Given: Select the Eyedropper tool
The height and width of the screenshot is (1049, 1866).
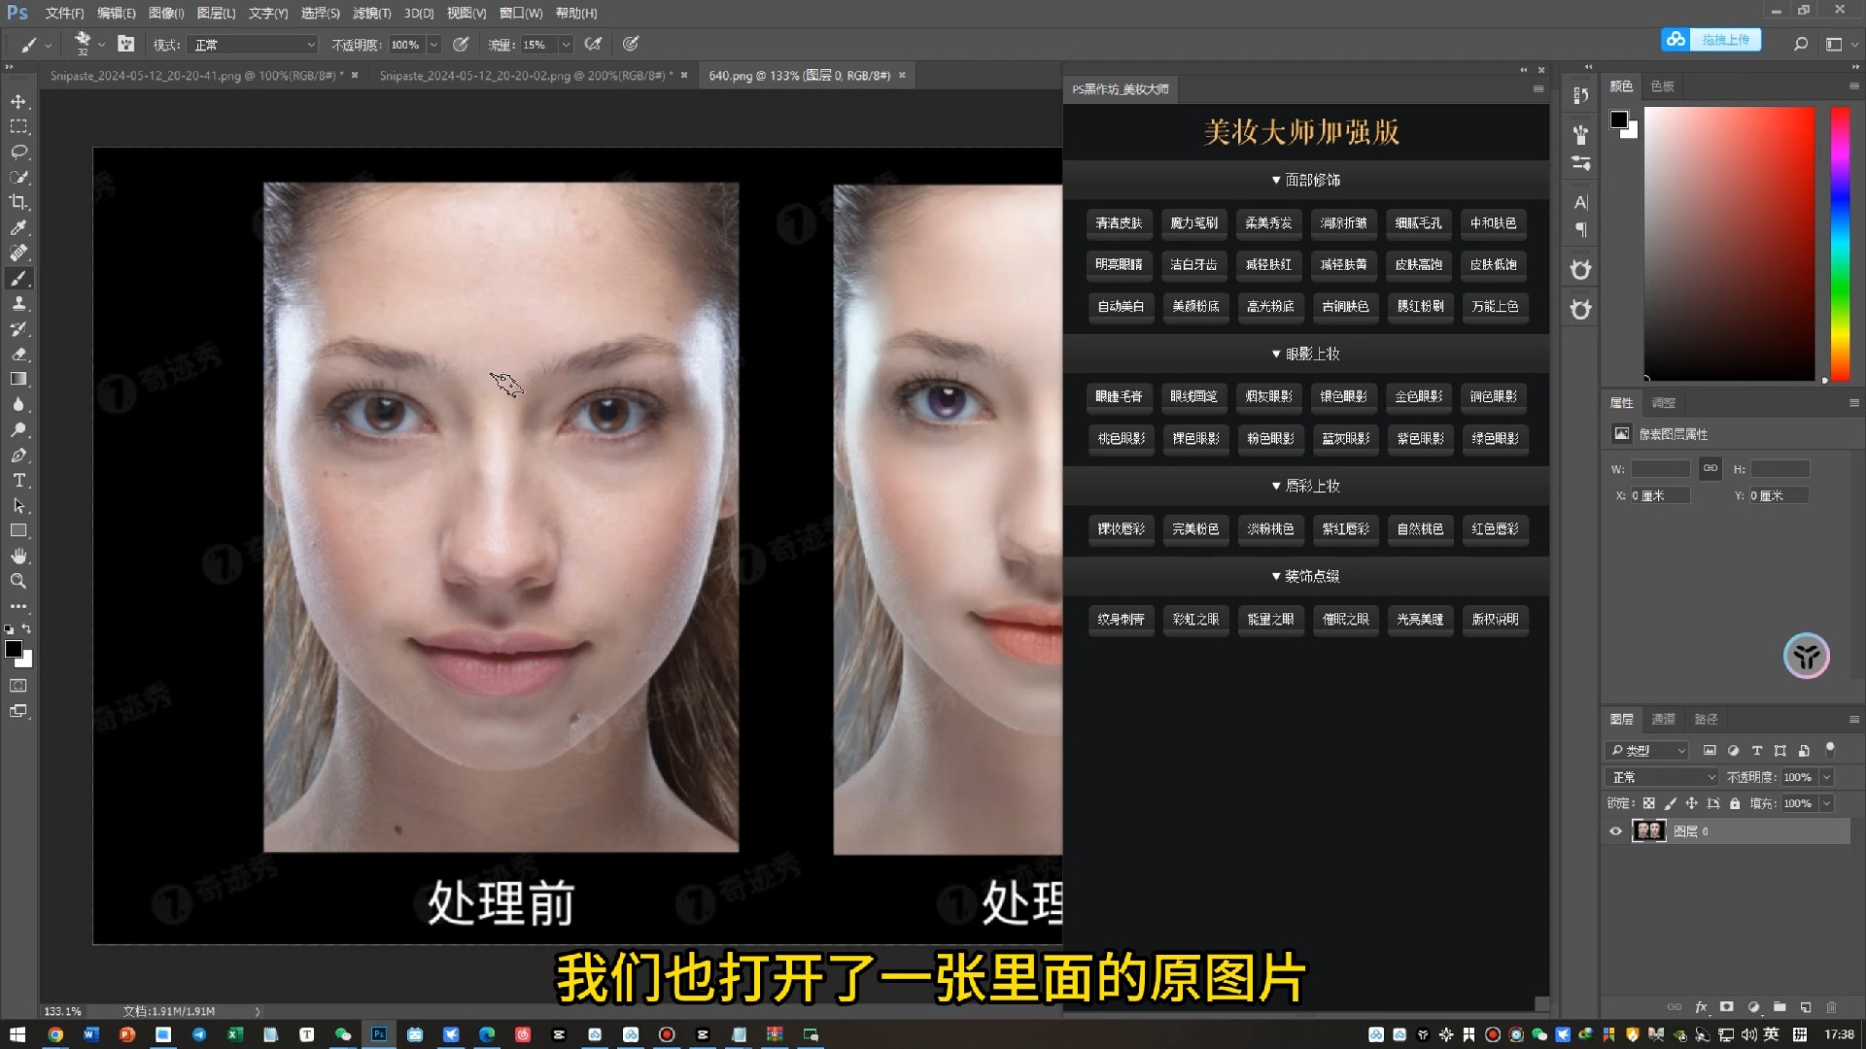Looking at the screenshot, I should coord(18,227).
